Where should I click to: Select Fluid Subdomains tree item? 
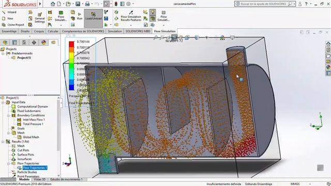click(29, 111)
